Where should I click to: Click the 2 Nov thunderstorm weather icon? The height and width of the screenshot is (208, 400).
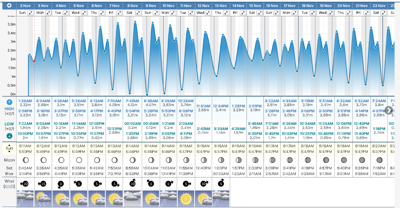(x=25, y=198)
